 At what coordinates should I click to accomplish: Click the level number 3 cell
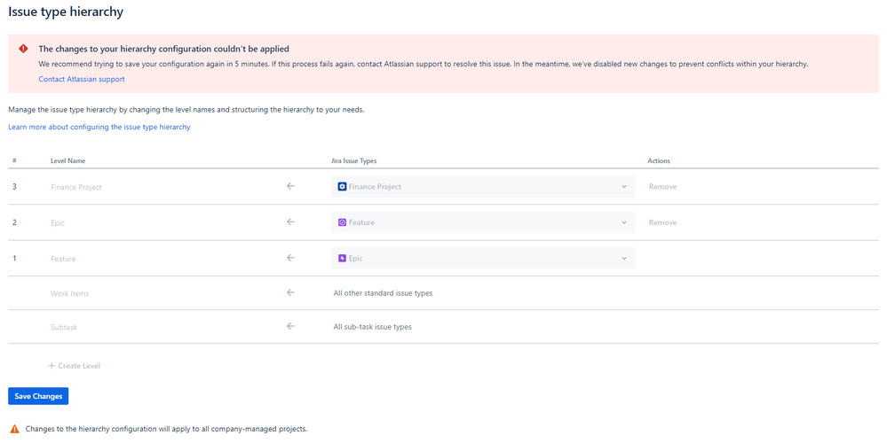(x=15, y=186)
